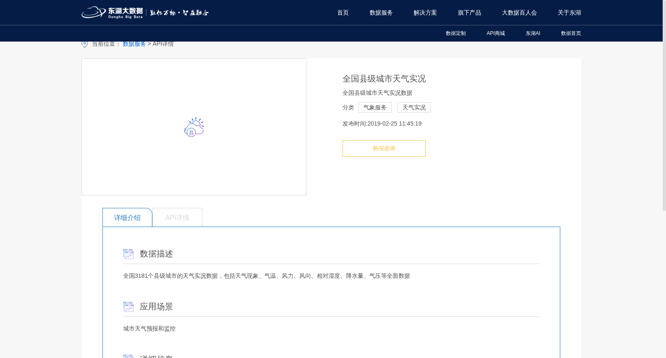Viewport: 666px width, 358px height.
Task: Open the 解决方案 menu
Action: (425, 12)
